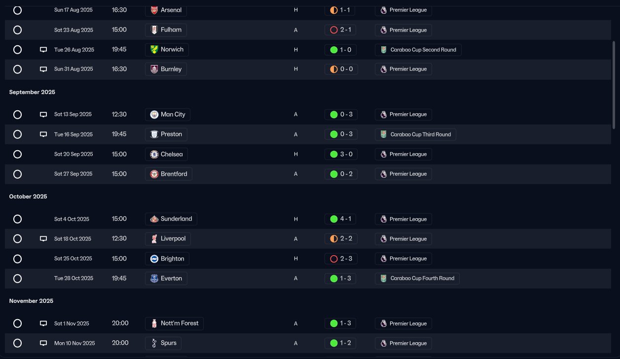Image resolution: width=620 pixels, height=359 pixels.
Task: Select the radio circle for Burnley fixture
Action: pyautogui.click(x=17, y=69)
